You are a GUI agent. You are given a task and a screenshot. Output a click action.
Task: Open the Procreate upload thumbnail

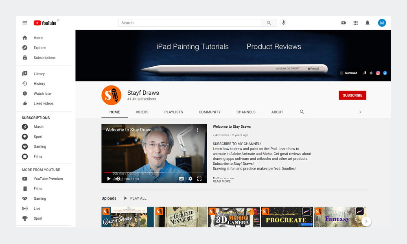coord(287,217)
